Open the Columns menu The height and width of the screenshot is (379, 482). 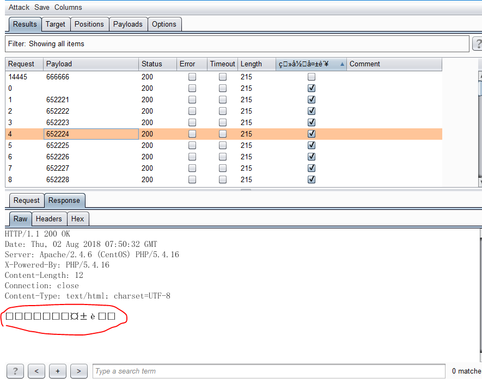tap(68, 7)
